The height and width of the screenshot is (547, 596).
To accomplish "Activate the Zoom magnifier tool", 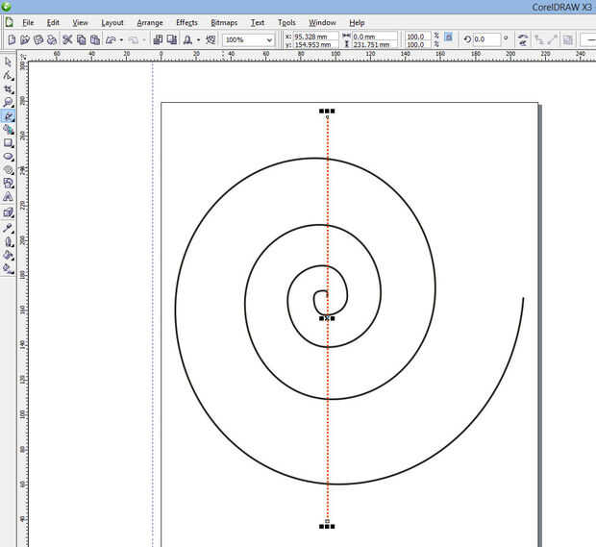I will click(9, 102).
